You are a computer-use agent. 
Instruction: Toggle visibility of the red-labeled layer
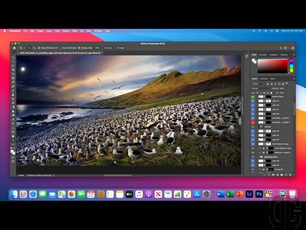tap(253, 123)
